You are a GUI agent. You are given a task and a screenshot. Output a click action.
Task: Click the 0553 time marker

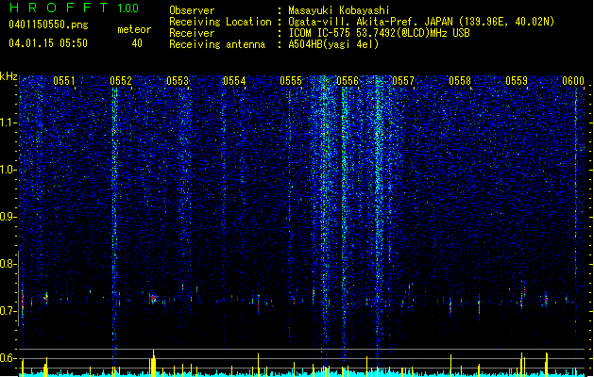tap(178, 81)
